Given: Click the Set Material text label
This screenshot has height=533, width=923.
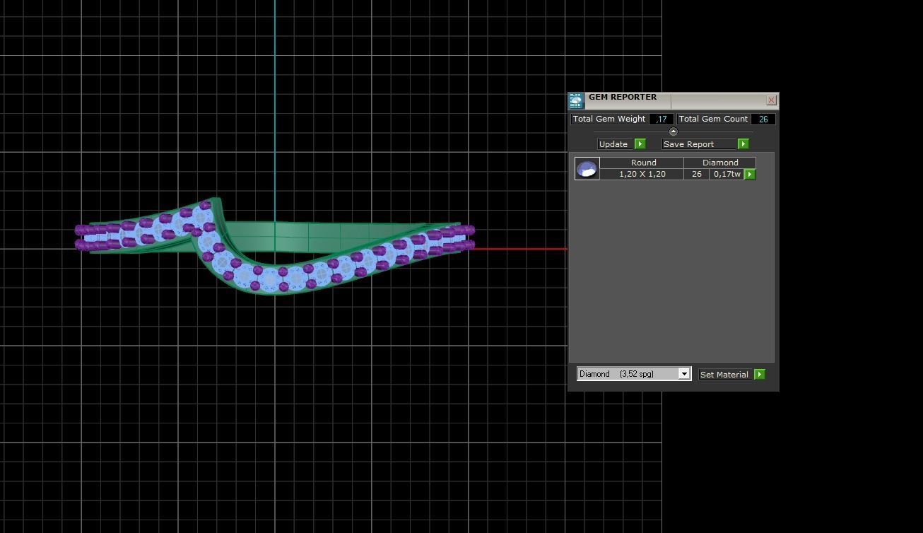Looking at the screenshot, I should [x=724, y=375].
